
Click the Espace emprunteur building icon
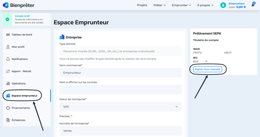point(8,95)
